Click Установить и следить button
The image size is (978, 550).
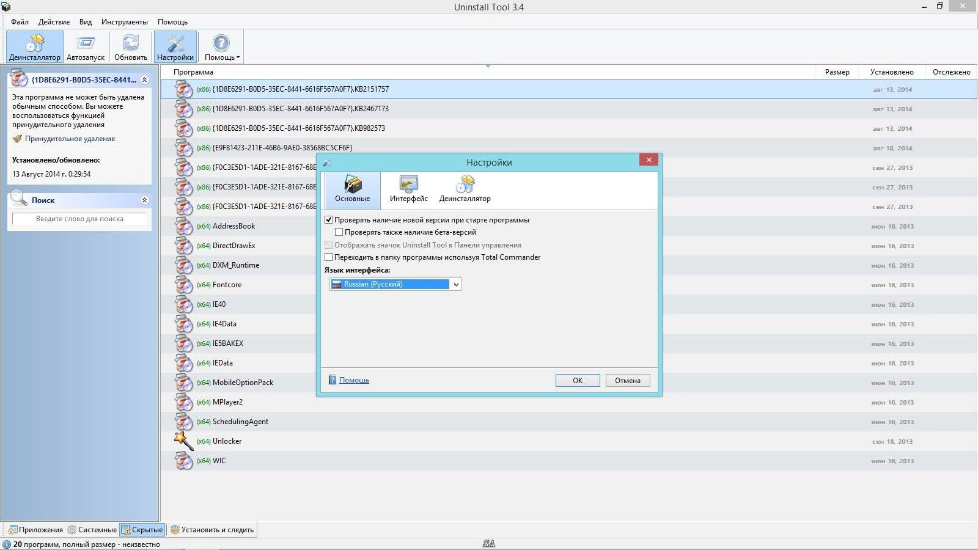tap(212, 530)
